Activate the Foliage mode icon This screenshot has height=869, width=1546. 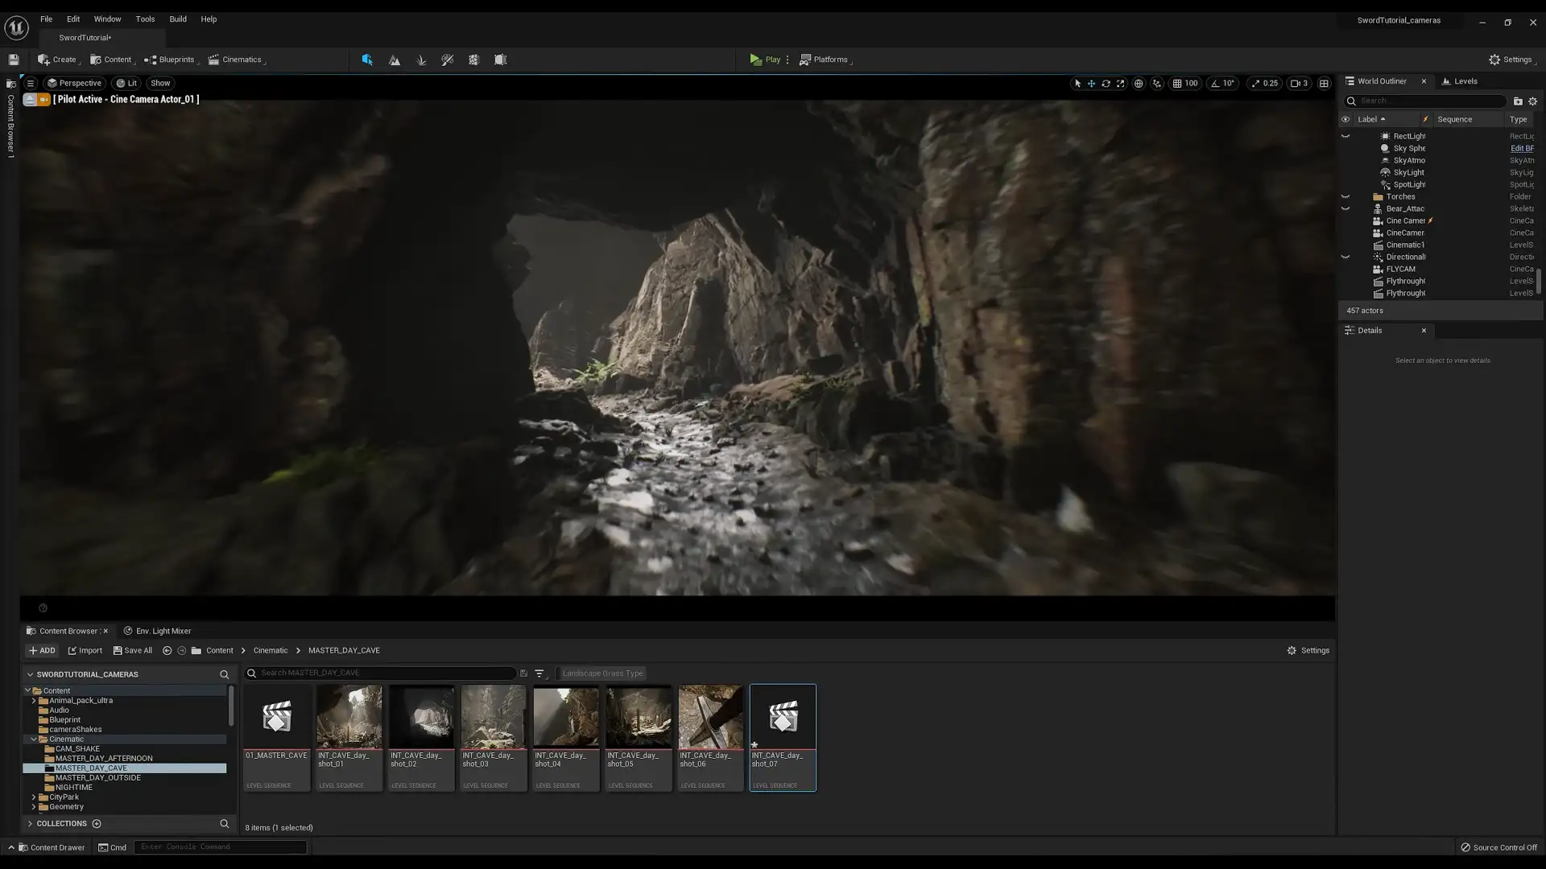click(421, 60)
